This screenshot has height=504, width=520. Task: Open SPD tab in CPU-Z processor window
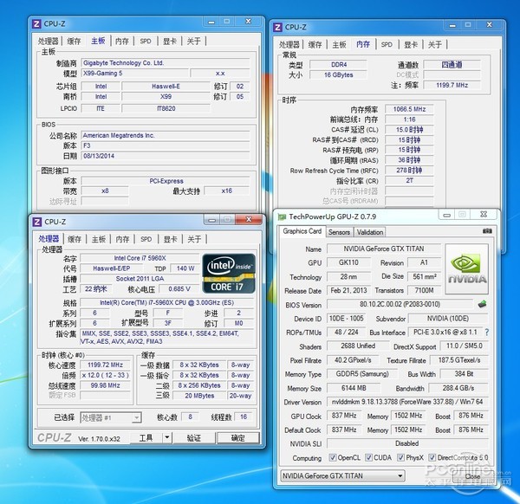point(146,239)
